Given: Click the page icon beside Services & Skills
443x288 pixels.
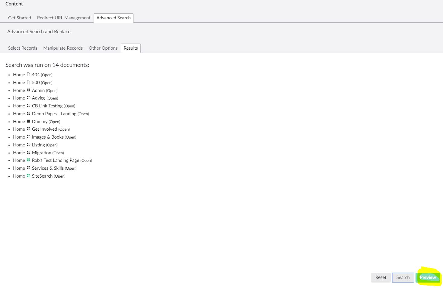Looking at the screenshot, I should click(29, 168).
